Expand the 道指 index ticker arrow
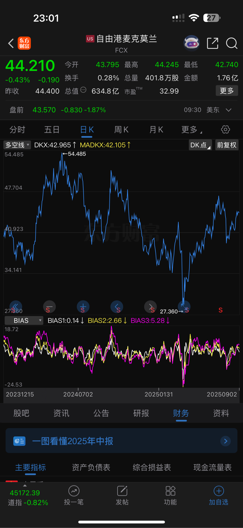 coord(25,486)
